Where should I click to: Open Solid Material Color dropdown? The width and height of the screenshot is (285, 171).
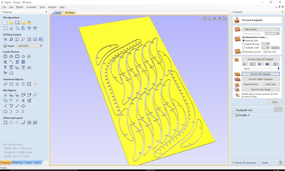(x=272, y=33)
